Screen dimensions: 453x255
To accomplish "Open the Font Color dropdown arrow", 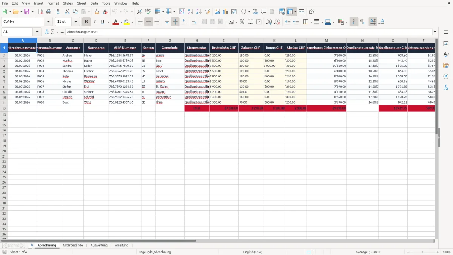I will [x=121, y=22].
